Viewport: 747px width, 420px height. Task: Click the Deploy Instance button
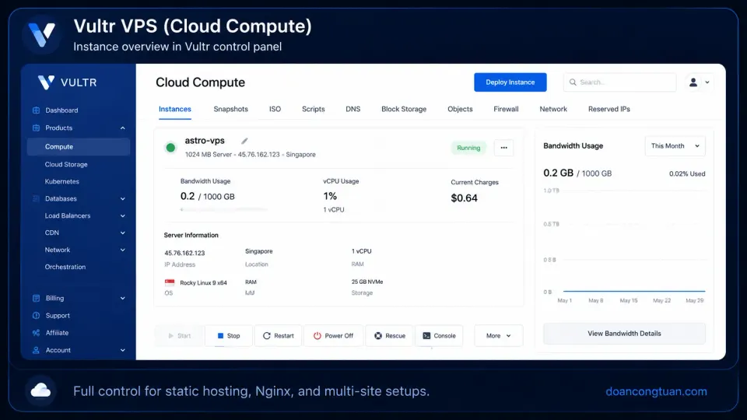(x=510, y=82)
